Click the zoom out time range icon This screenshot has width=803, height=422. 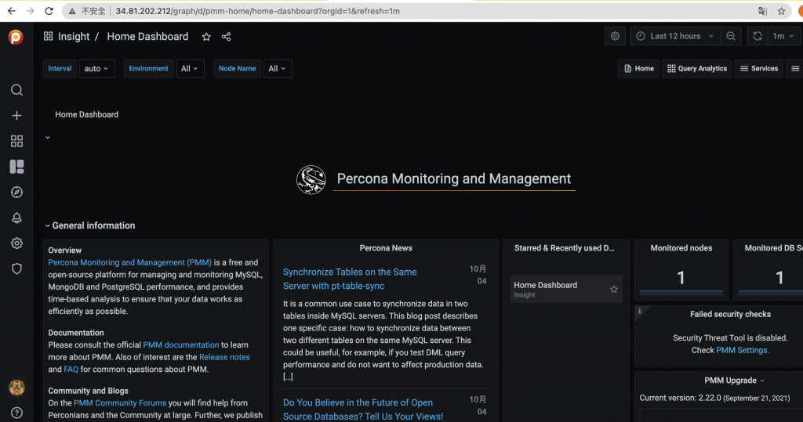731,36
